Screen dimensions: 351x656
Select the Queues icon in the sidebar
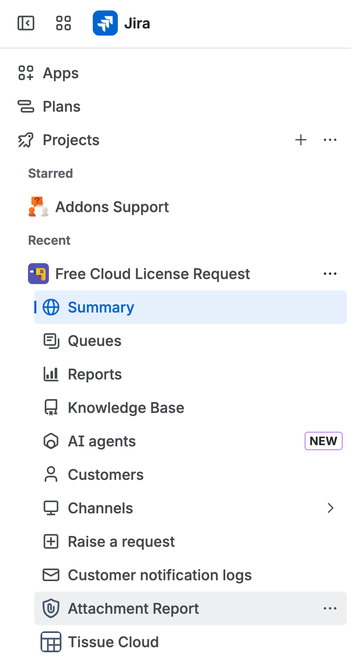coord(51,341)
